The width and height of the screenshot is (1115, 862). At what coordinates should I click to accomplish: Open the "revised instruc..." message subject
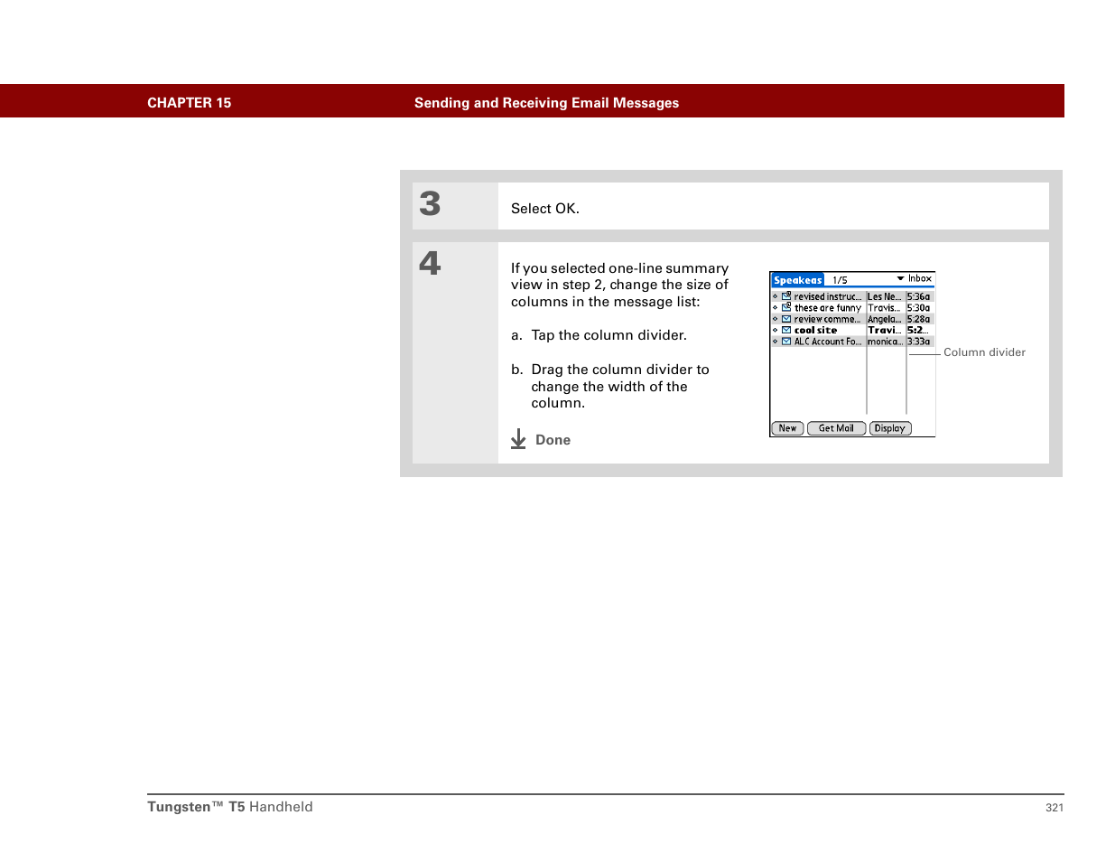click(x=828, y=296)
